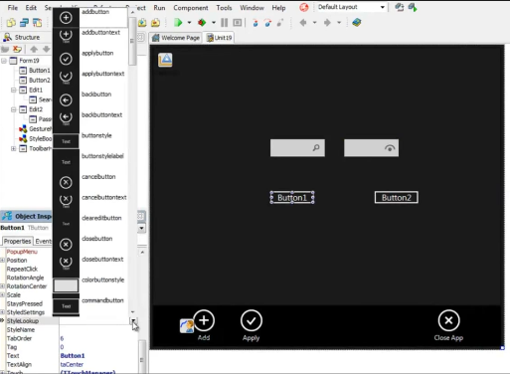
Task: Open the Component menu
Action: [x=191, y=8]
